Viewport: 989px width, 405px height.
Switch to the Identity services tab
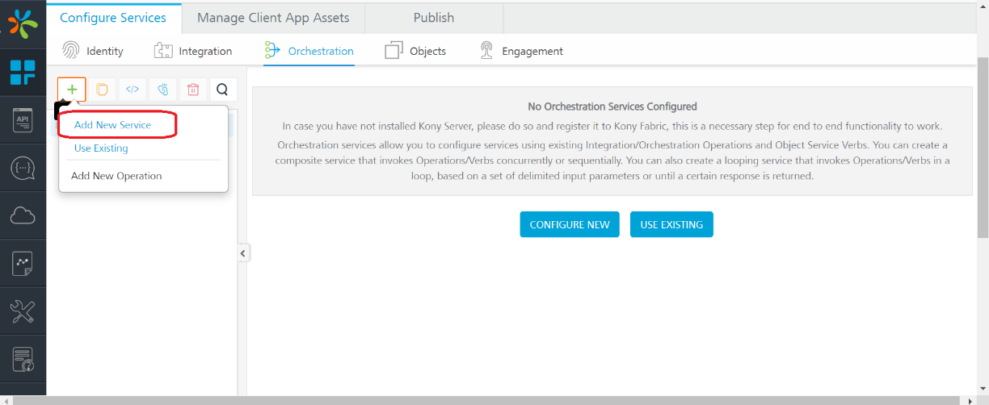point(93,51)
